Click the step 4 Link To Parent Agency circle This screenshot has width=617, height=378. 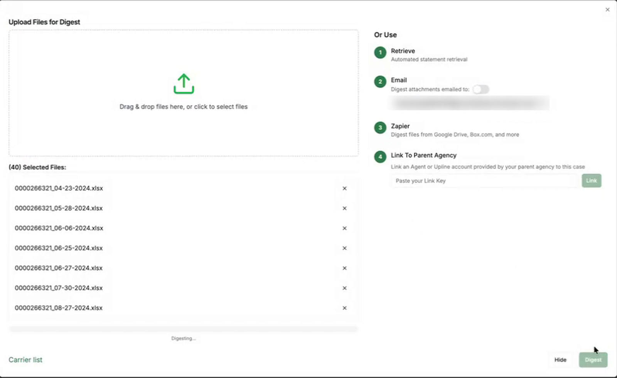380,157
